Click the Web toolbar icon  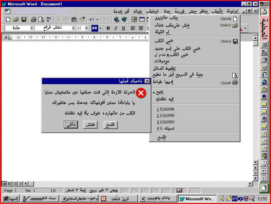124,20
